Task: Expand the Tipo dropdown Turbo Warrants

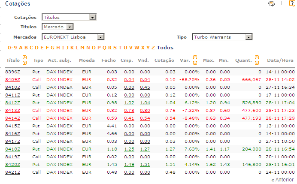Action: (x=222, y=37)
